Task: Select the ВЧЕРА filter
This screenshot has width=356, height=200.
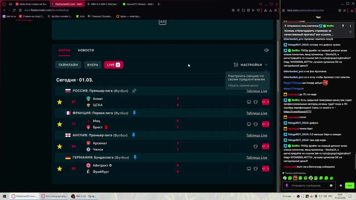Action: pyautogui.click(x=93, y=65)
